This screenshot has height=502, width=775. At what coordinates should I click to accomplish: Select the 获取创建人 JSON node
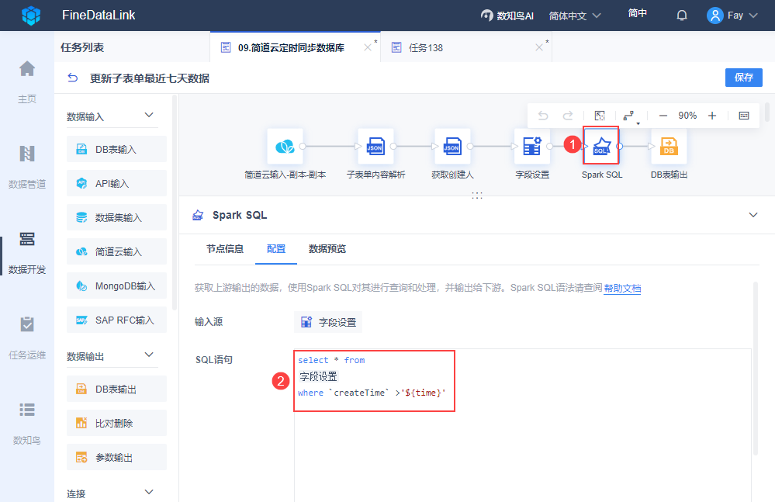(x=452, y=146)
